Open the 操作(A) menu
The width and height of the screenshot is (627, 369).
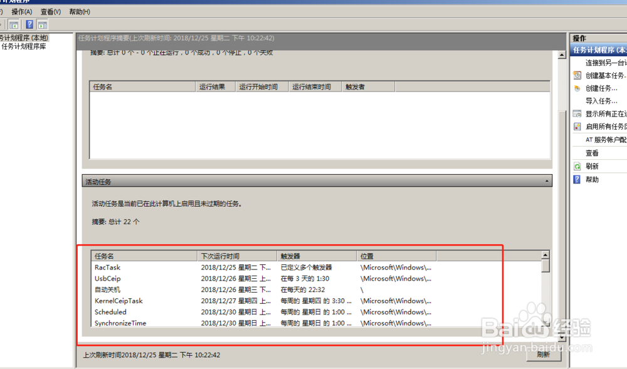tap(21, 11)
